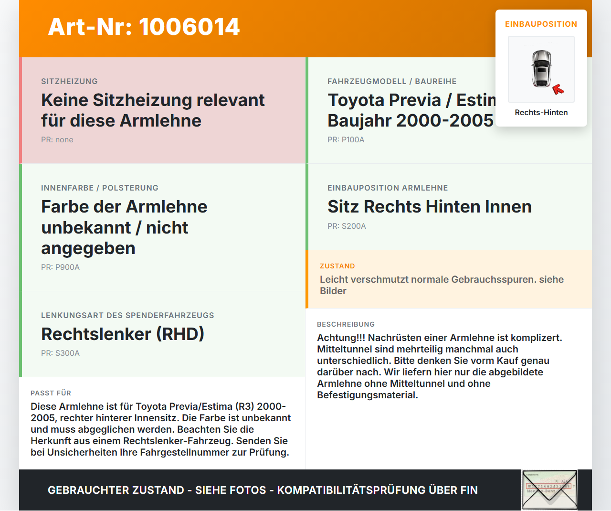Click 'LENKUNGSART DES SPENDERFAHRZEUGS' label

[127, 315]
